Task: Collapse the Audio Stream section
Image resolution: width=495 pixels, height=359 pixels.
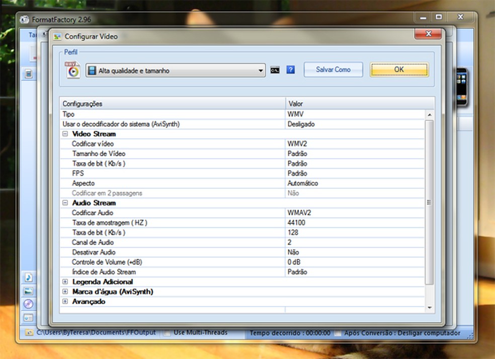Action: (65, 202)
